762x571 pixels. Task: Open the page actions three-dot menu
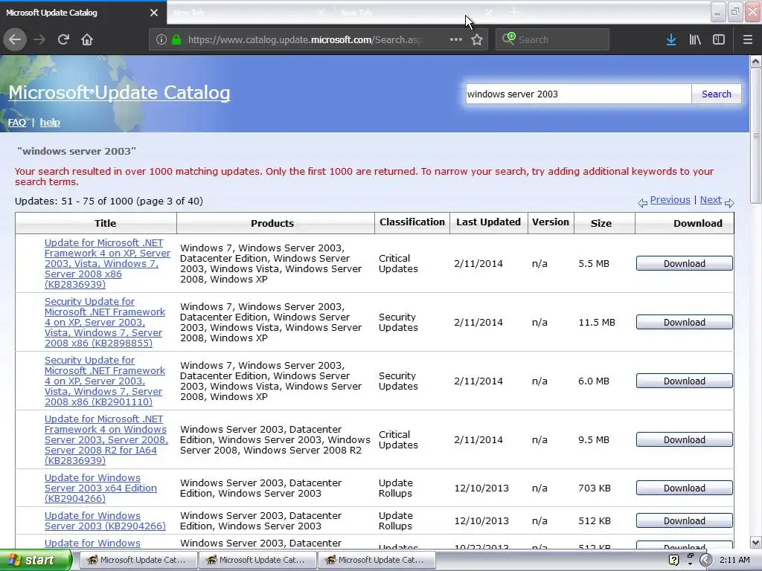(x=456, y=39)
